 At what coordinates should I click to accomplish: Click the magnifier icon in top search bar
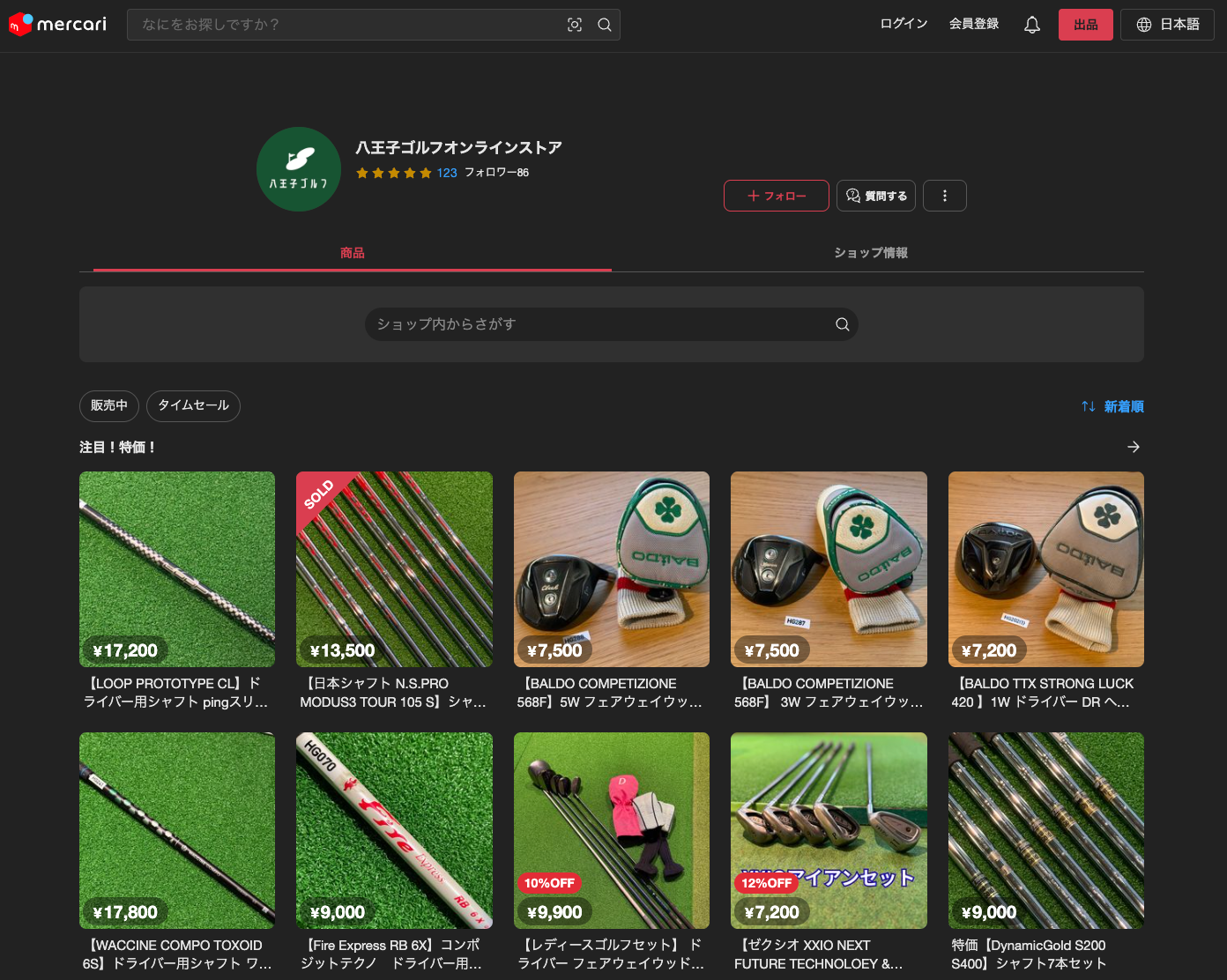click(x=605, y=25)
